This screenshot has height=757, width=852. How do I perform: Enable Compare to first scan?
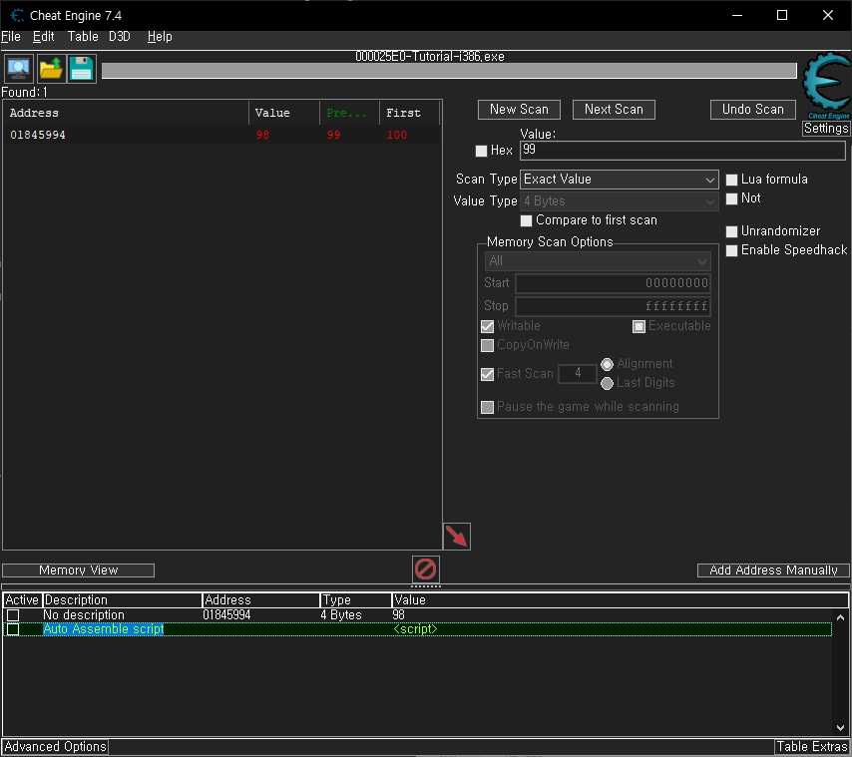[x=526, y=220]
